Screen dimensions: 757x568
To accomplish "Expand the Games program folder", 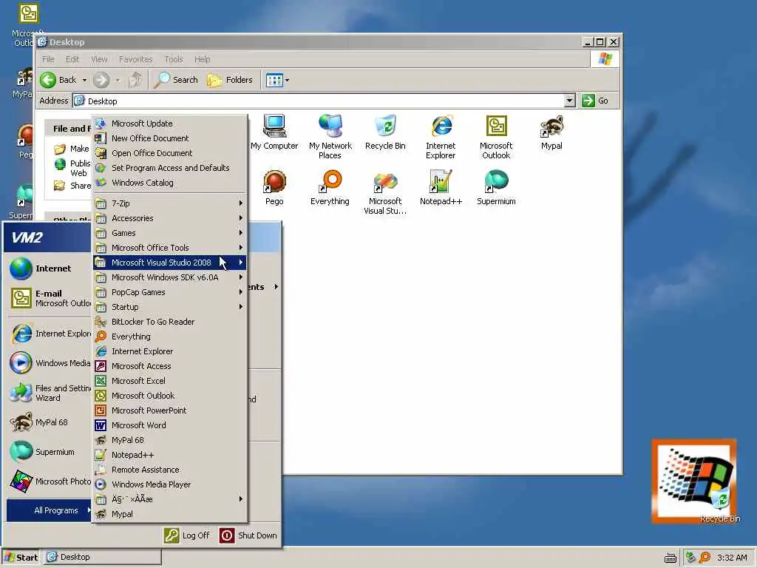I will coord(170,233).
